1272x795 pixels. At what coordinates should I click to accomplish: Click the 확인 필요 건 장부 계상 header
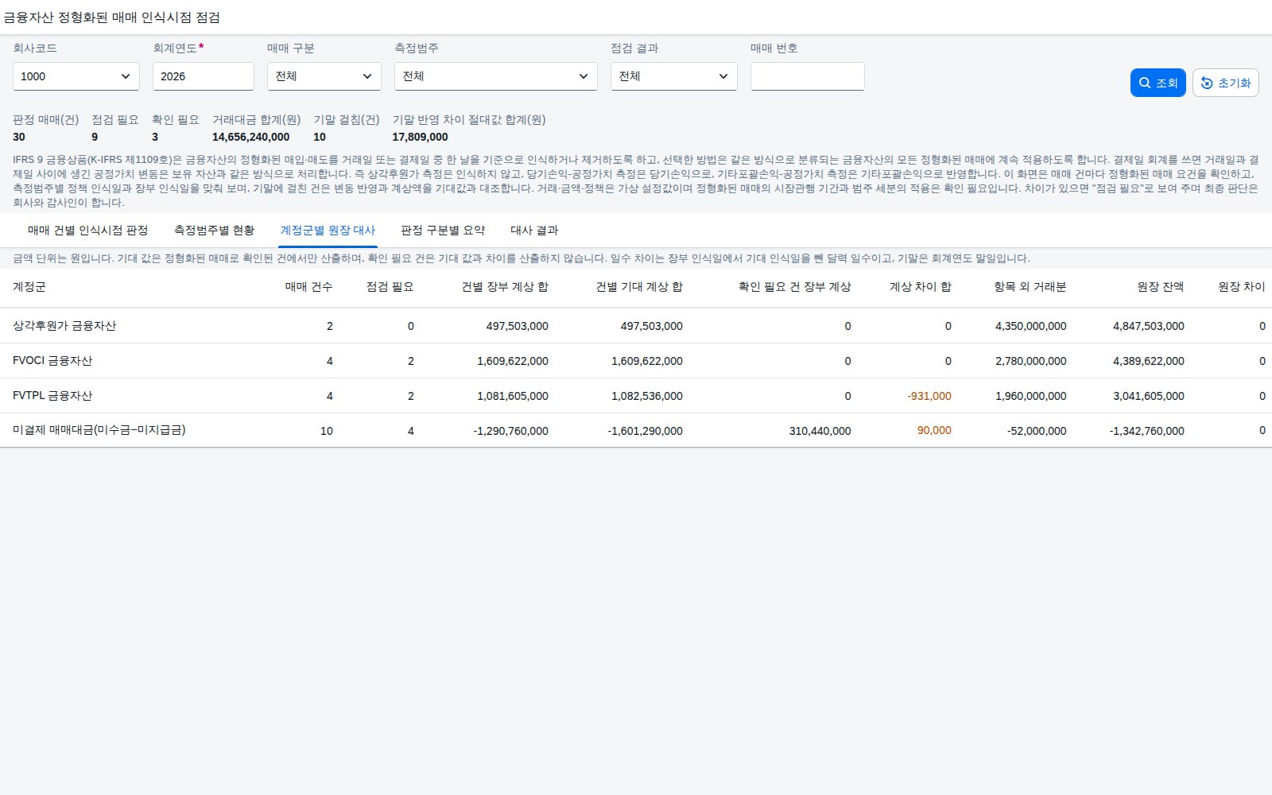794,287
